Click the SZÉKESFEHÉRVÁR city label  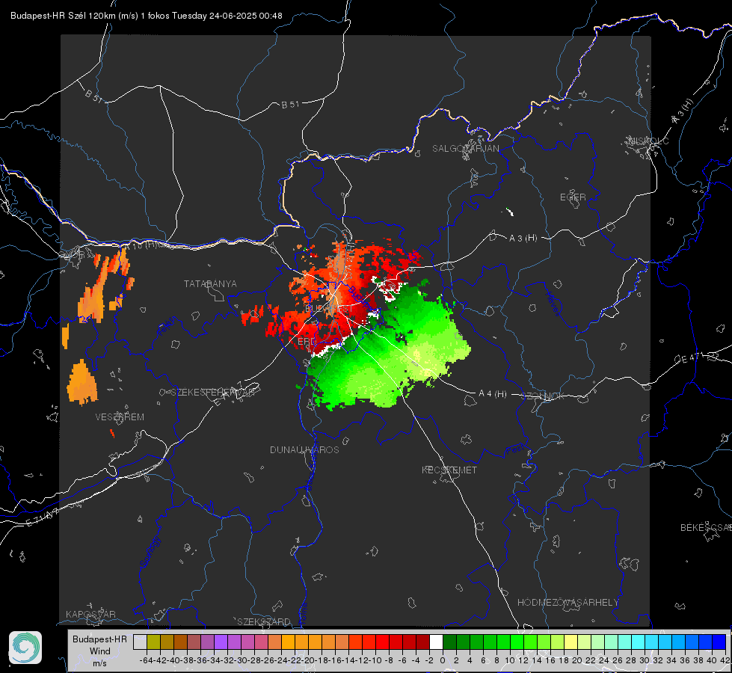(212, 392)
